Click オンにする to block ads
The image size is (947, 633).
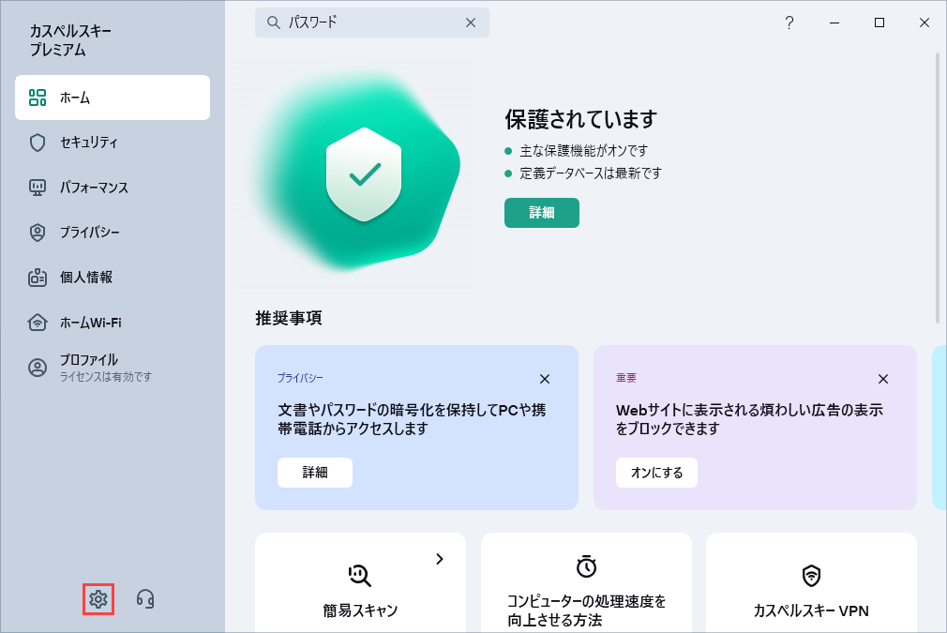(x=656, y=473)
